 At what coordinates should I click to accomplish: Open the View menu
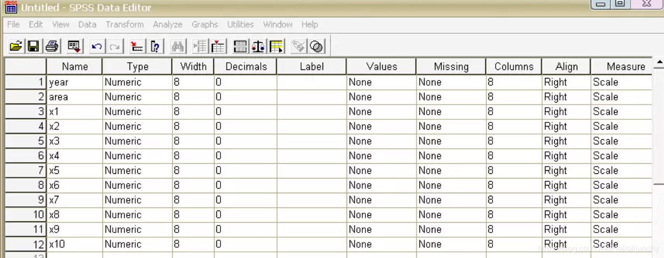point(61,24)
